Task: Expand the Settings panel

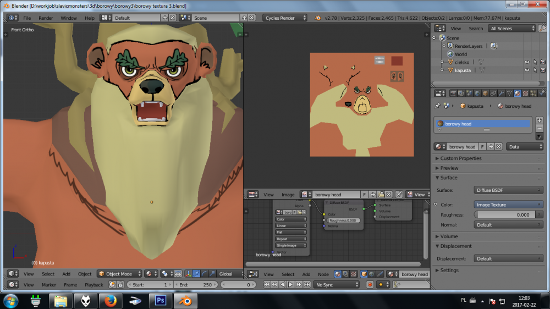Action: 449,271
